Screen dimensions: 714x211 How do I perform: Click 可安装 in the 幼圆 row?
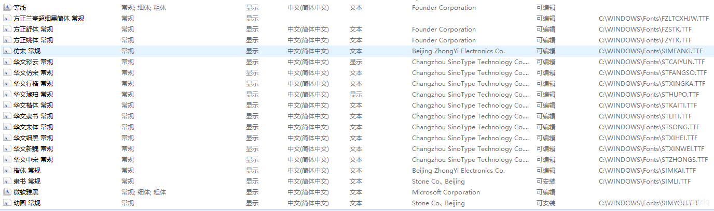[x=546, y=203]
